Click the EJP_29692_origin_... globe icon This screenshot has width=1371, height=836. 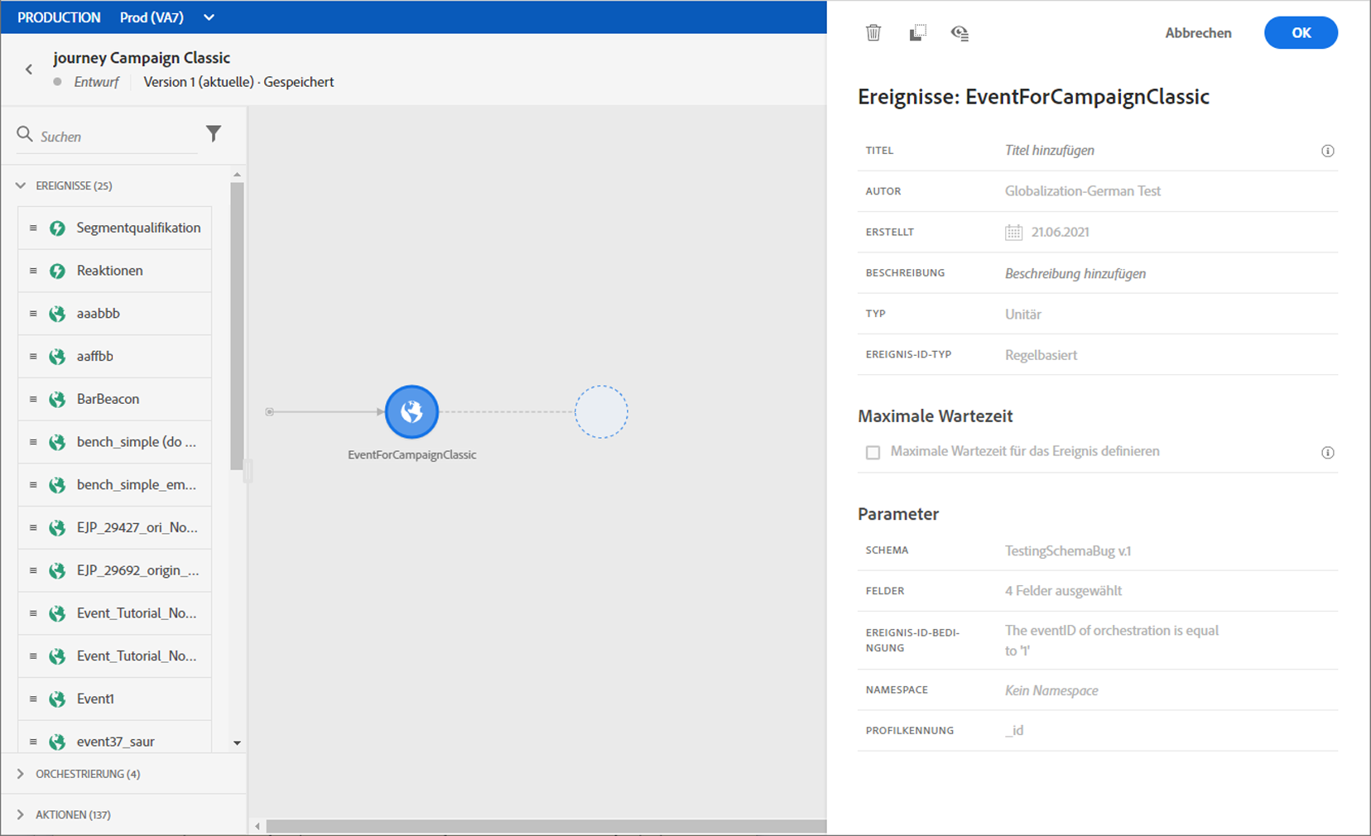point(57,571)
